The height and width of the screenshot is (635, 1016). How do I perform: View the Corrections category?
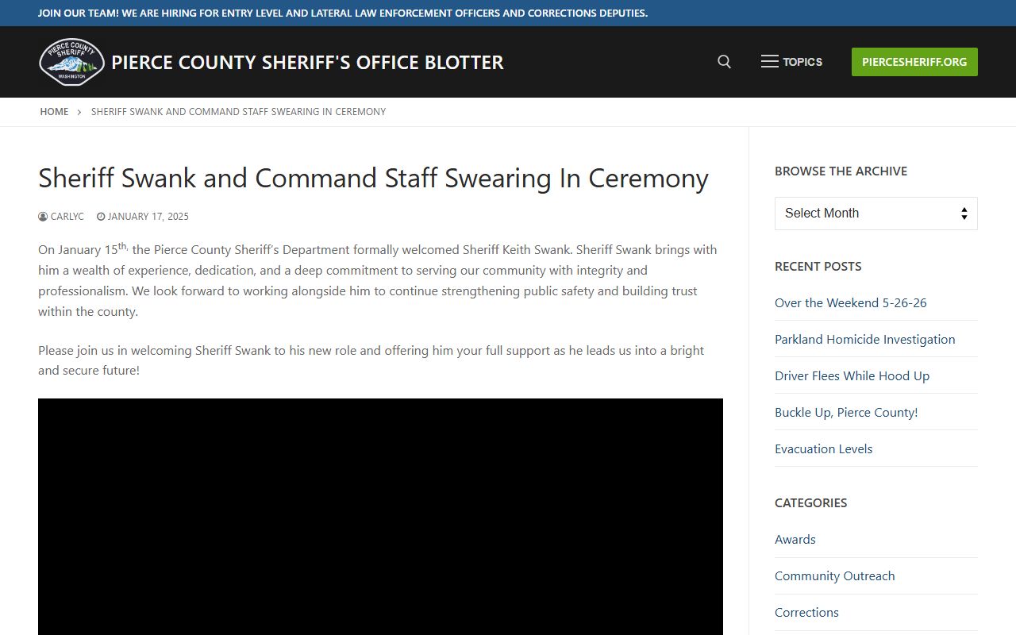pos(806,612)
